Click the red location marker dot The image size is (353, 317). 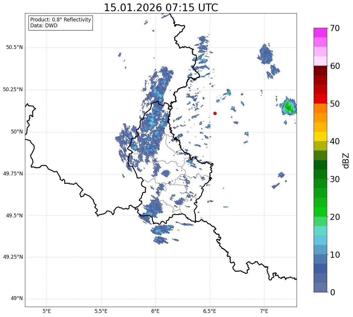(x=215, y=113)
